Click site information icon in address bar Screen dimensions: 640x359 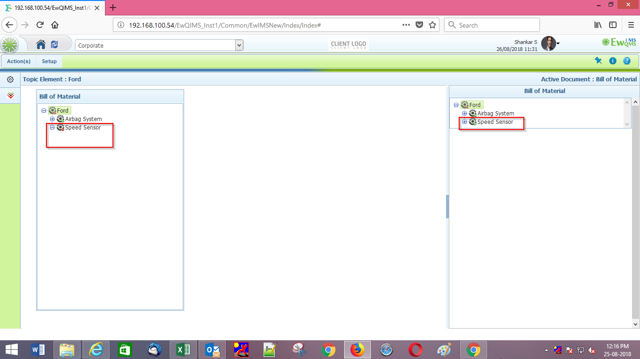point(120,25)
